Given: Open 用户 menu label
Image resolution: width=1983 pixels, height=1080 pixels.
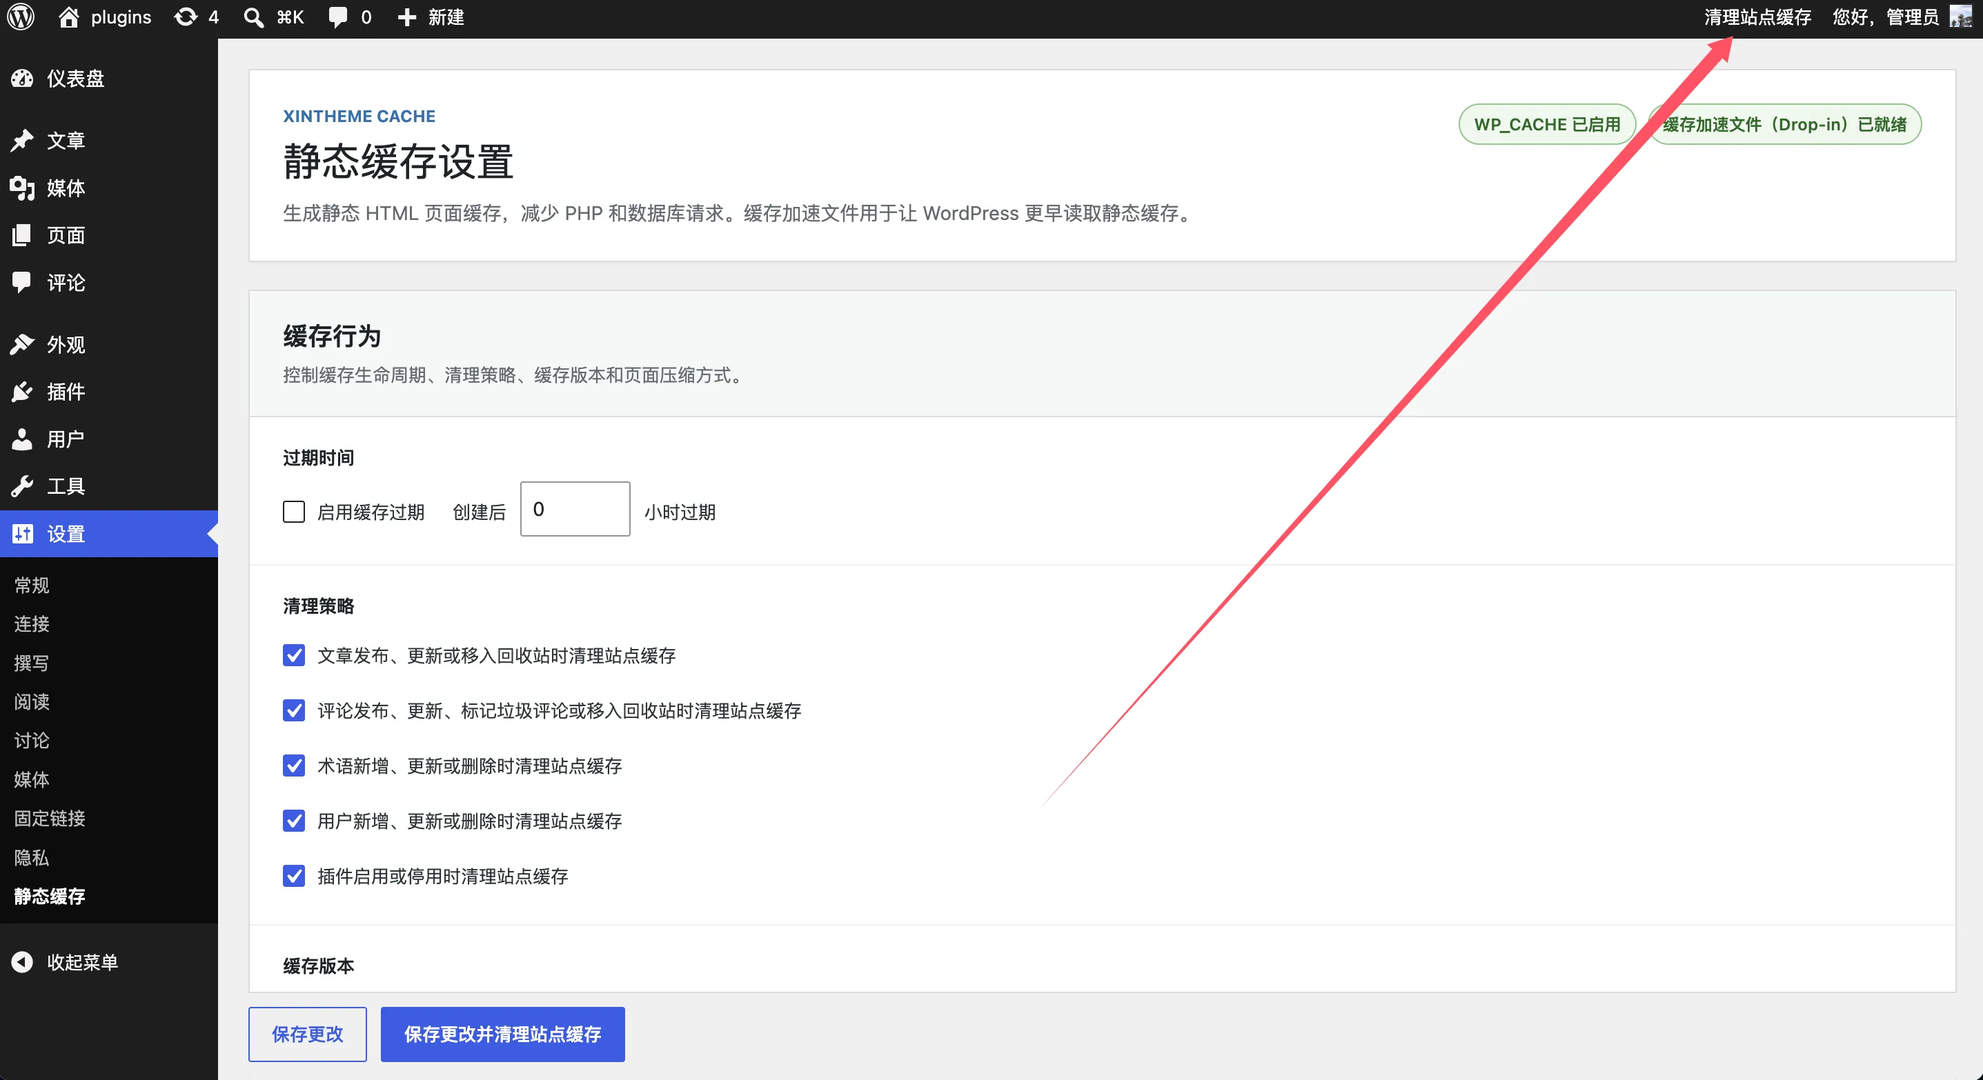Looking at the screenshot, I should (x=66, y=439).
